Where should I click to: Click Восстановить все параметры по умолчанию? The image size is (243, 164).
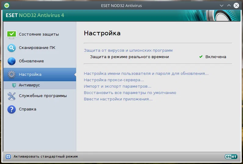click(130, 93)
